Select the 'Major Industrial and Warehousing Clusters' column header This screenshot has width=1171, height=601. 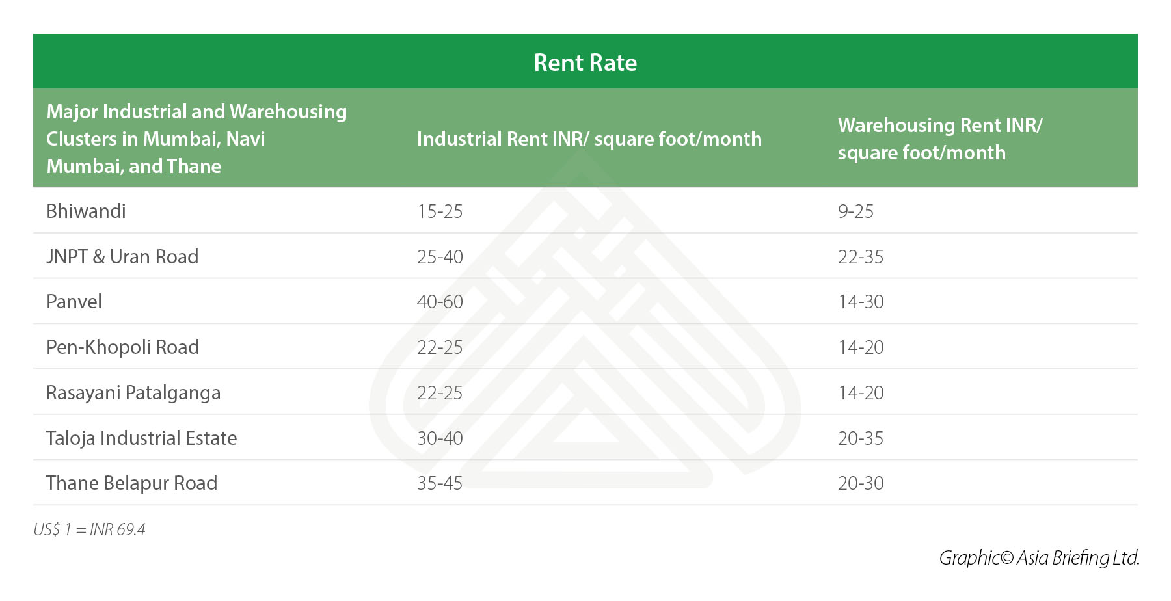(196, 139)
